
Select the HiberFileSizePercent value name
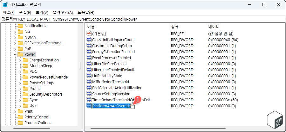click(109, 64)
